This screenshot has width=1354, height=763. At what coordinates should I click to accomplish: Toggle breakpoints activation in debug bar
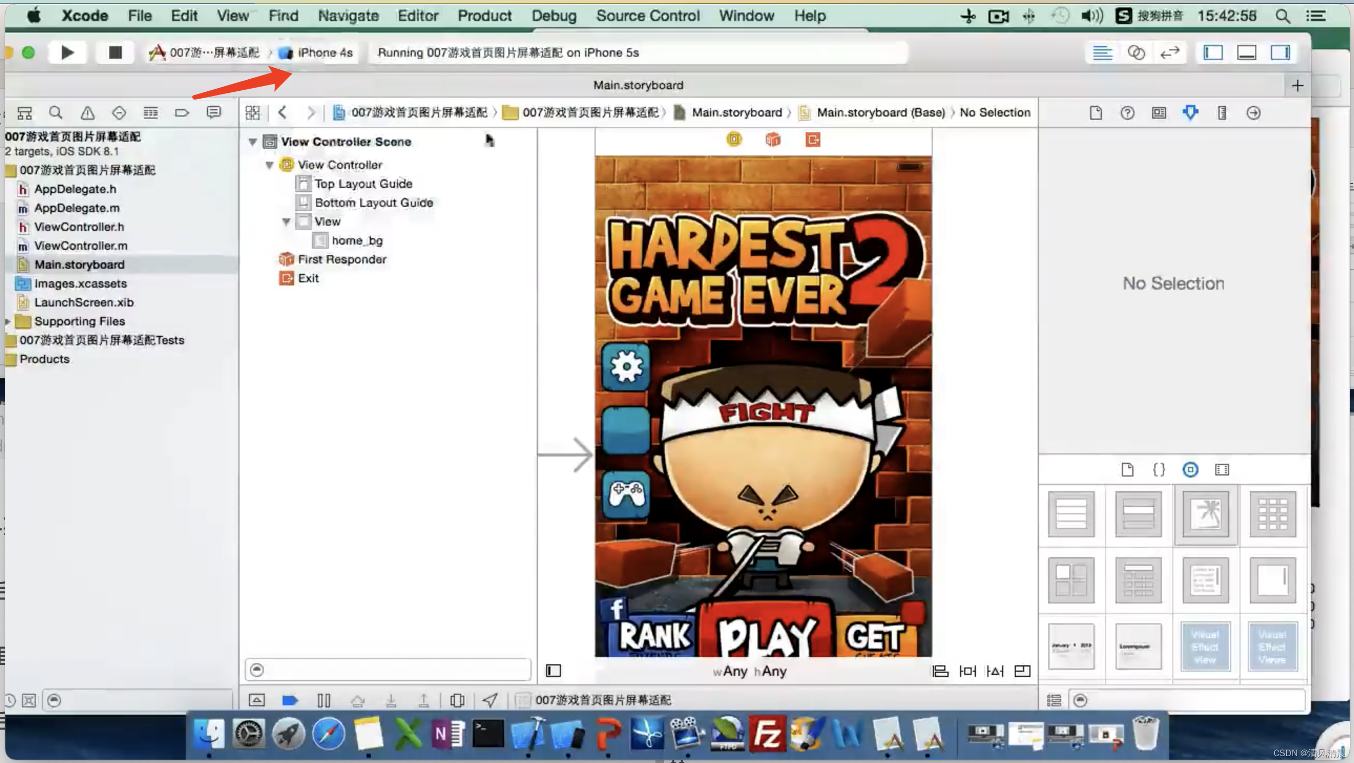tap(290, 700)
